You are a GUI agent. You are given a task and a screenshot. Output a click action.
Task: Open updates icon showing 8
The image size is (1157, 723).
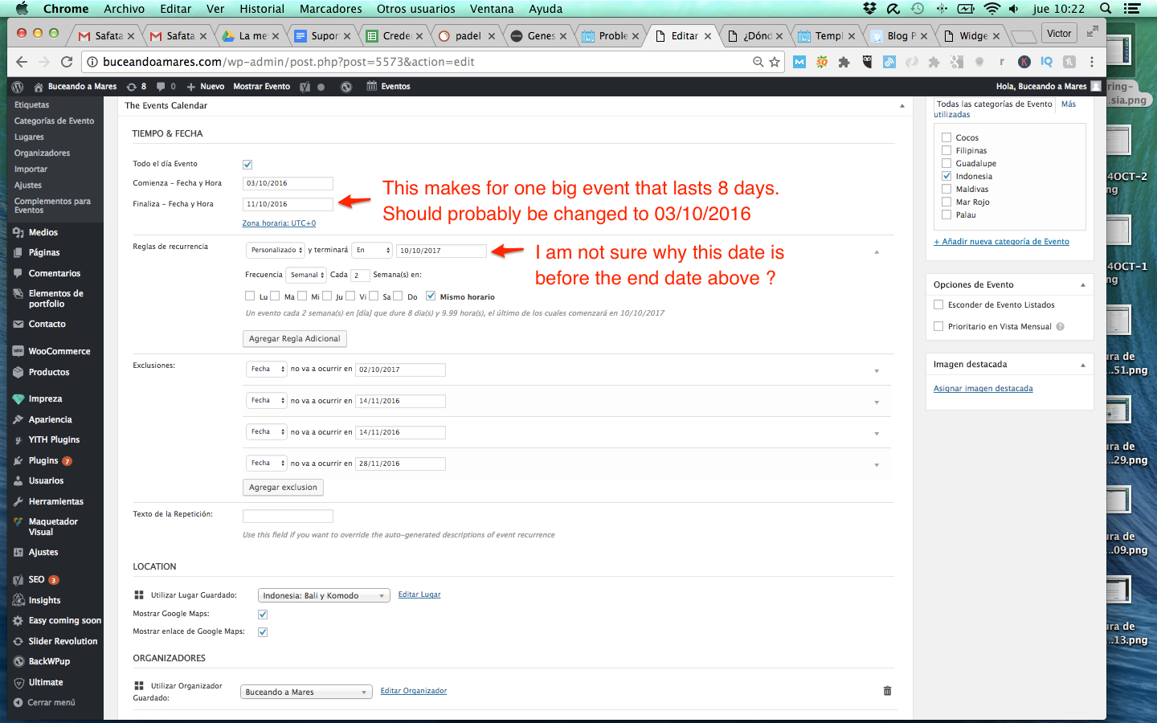point(137,87)
